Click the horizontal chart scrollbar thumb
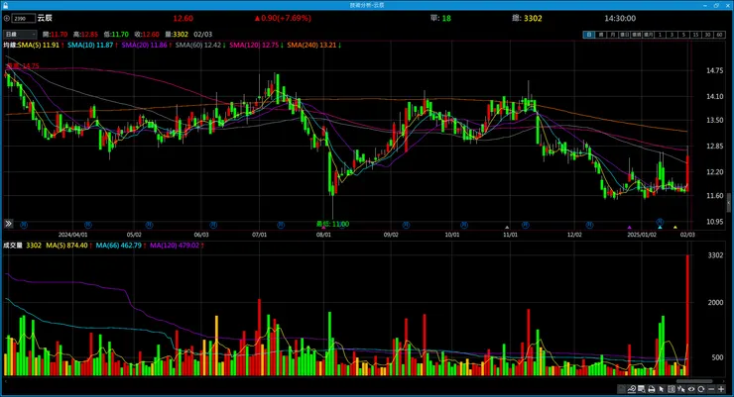Screen dimensions: 734x397 (694, 381)
